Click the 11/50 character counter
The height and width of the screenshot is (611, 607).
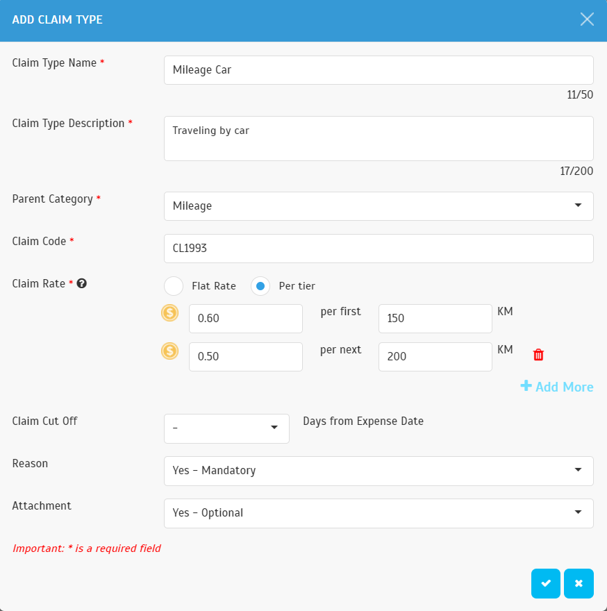(x=580, y=94)
